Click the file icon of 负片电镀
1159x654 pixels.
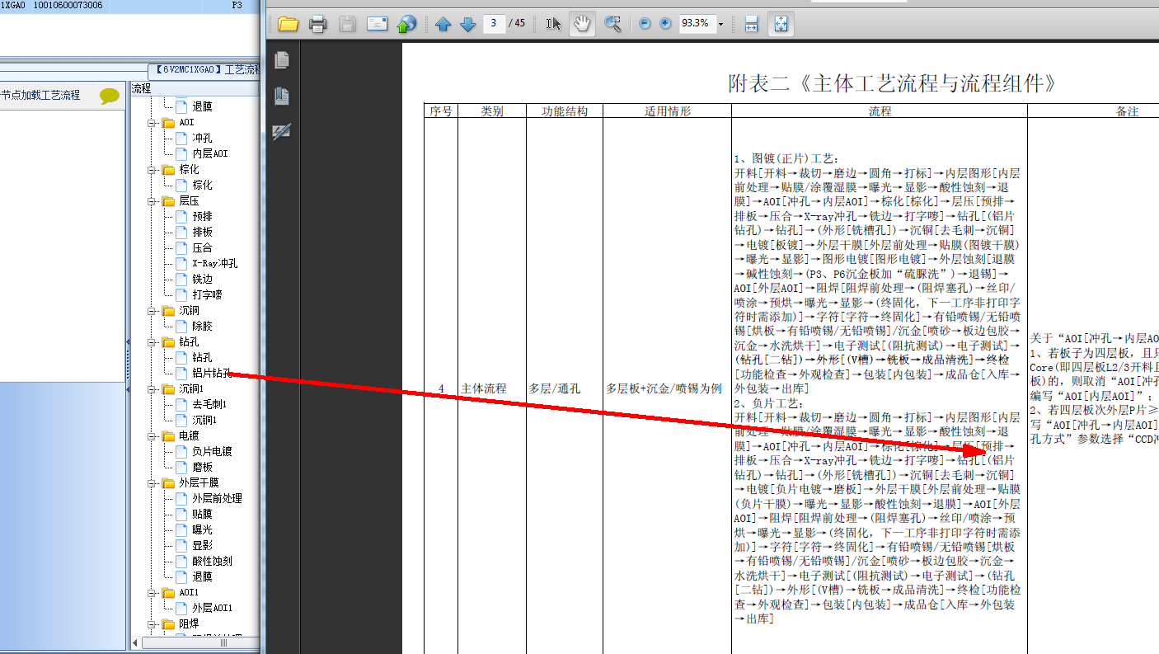pos(181,451)
